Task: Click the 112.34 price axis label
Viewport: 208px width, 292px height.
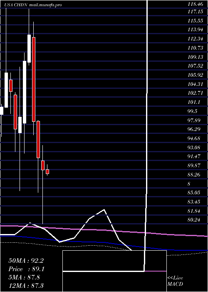Action: [196, 39]
